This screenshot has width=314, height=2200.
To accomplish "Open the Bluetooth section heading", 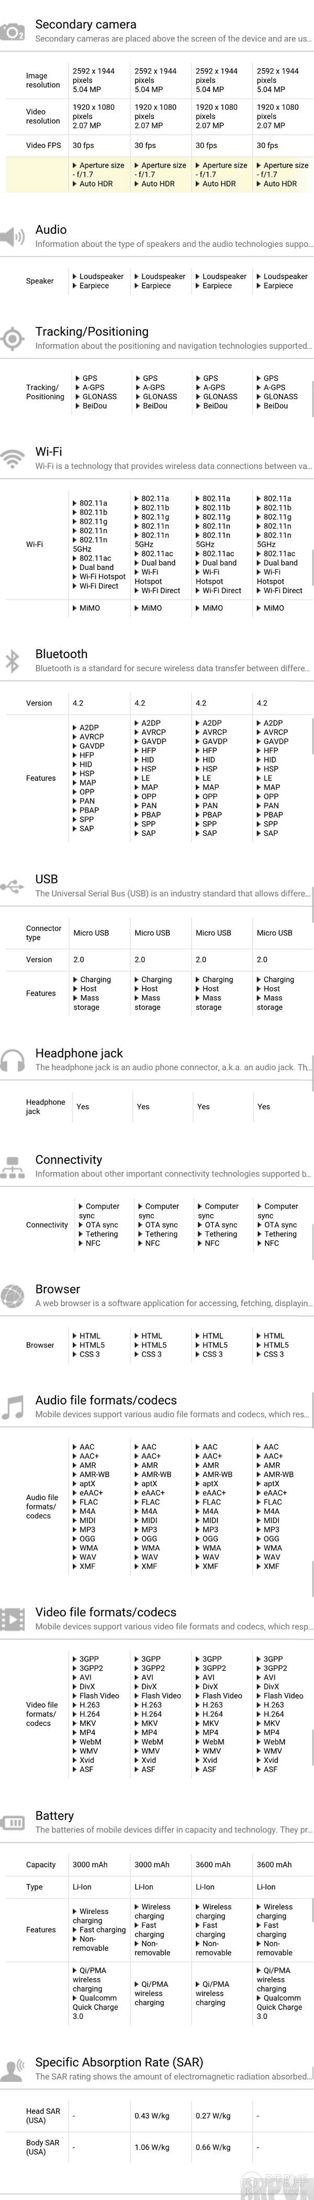I will (61, 653).
